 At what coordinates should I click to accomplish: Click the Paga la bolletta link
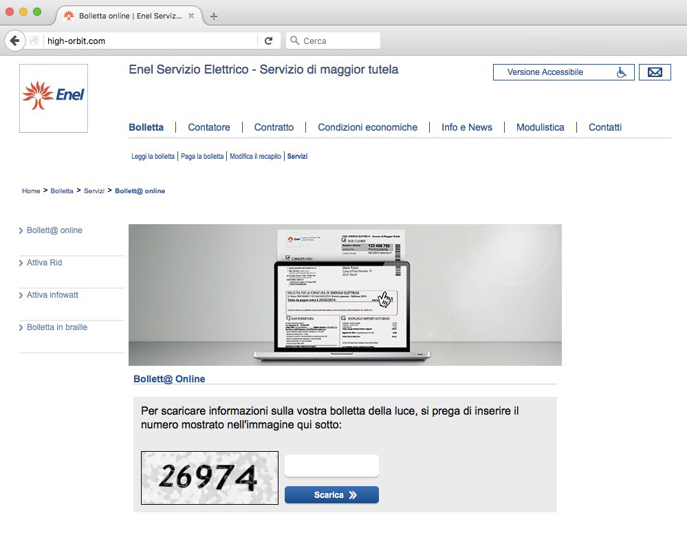pyautogui.click(x=202, y=157)
